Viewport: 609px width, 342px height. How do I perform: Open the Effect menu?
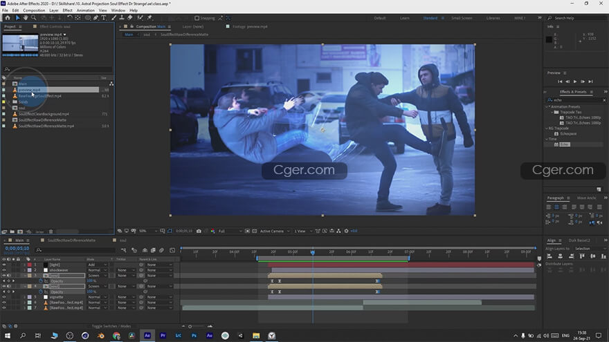tap(68, 10)
